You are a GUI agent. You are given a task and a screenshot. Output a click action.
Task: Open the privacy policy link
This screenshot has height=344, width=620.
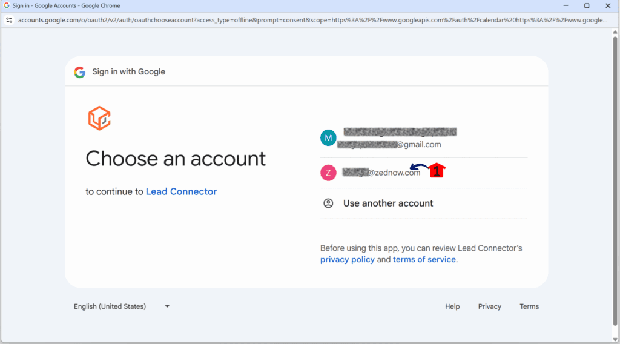[347, 260]
